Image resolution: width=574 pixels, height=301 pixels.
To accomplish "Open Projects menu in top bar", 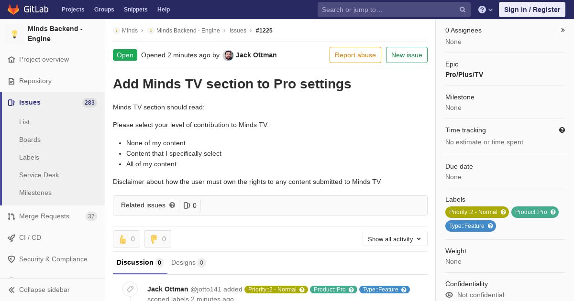I will tap(73, 10).
